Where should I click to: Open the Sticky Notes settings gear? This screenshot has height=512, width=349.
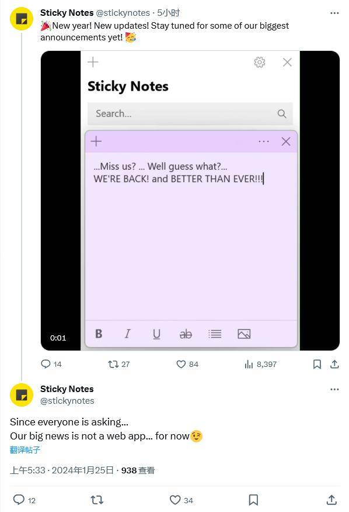pos(260,62)
